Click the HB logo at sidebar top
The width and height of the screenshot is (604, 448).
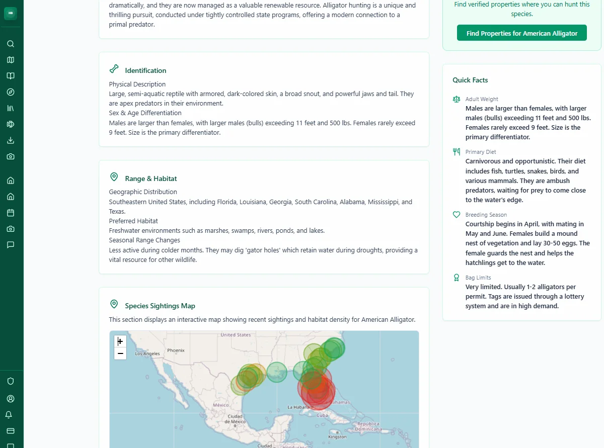click(x=11, y=14)
